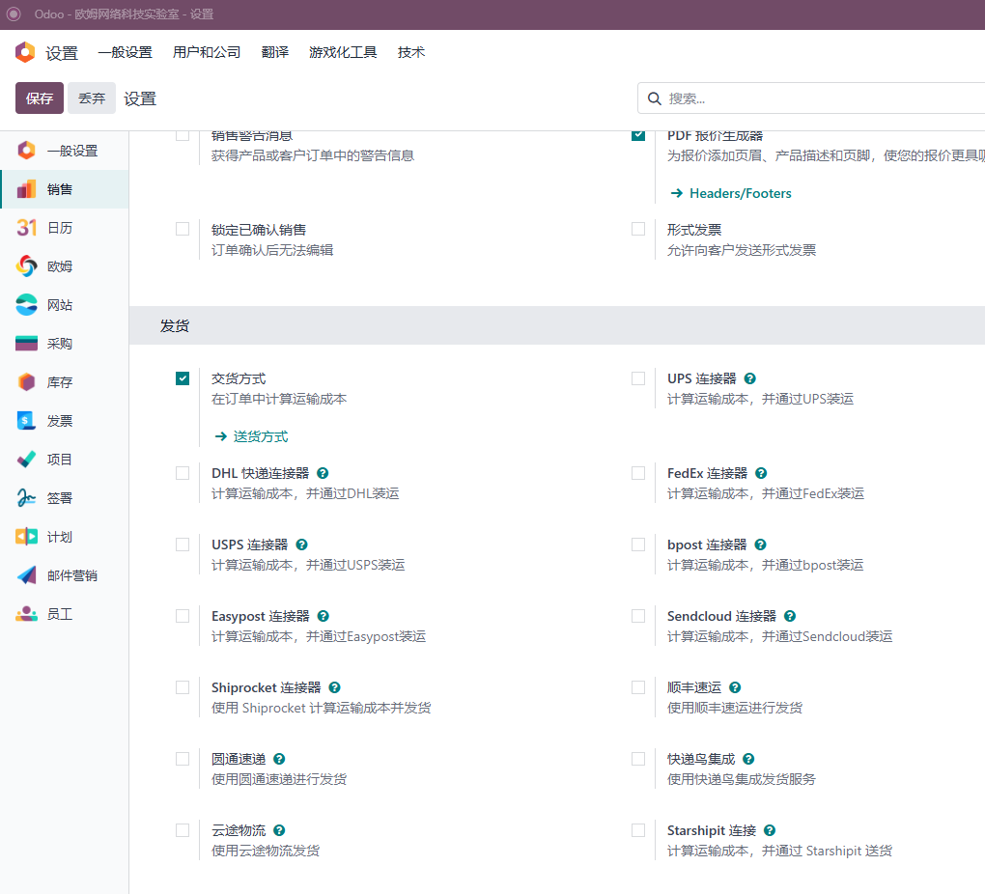Enable Starshipit 连接 checkbox
The width and height of the screenshot is (985, 894).
point(638,830)
